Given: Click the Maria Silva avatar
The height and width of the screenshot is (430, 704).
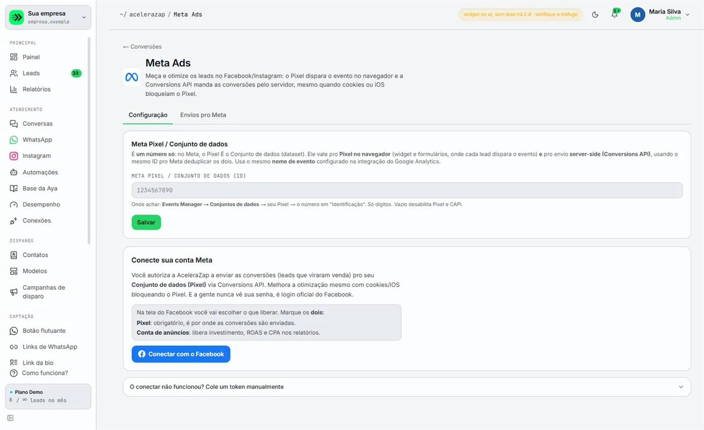Looking at the screenshot, I should (x=638, y=15).
